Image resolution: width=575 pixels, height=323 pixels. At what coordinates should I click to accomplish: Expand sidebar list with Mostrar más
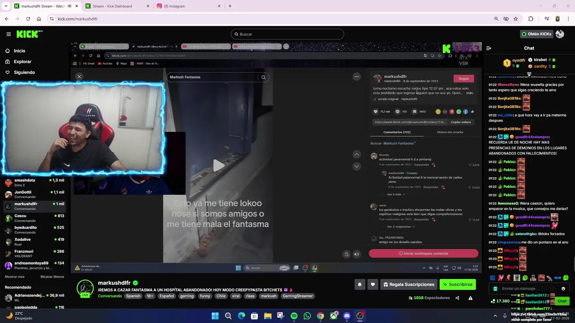[15, 277]
